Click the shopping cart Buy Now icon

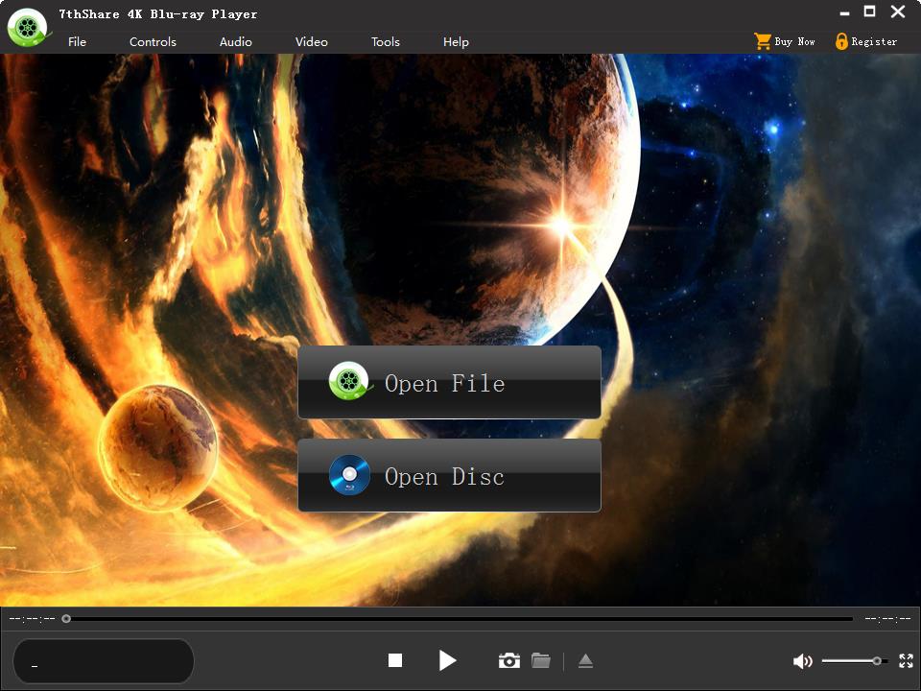pos(763,41)
